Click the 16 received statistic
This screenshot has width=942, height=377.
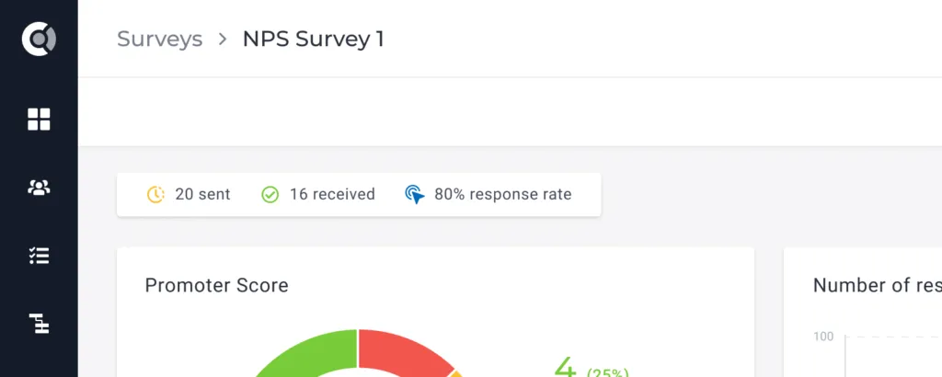(332, 195)
